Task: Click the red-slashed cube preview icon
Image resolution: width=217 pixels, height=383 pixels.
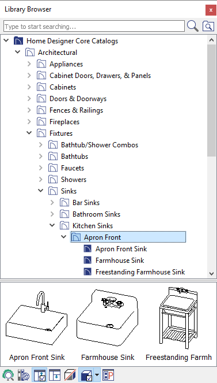Action: 70,375
